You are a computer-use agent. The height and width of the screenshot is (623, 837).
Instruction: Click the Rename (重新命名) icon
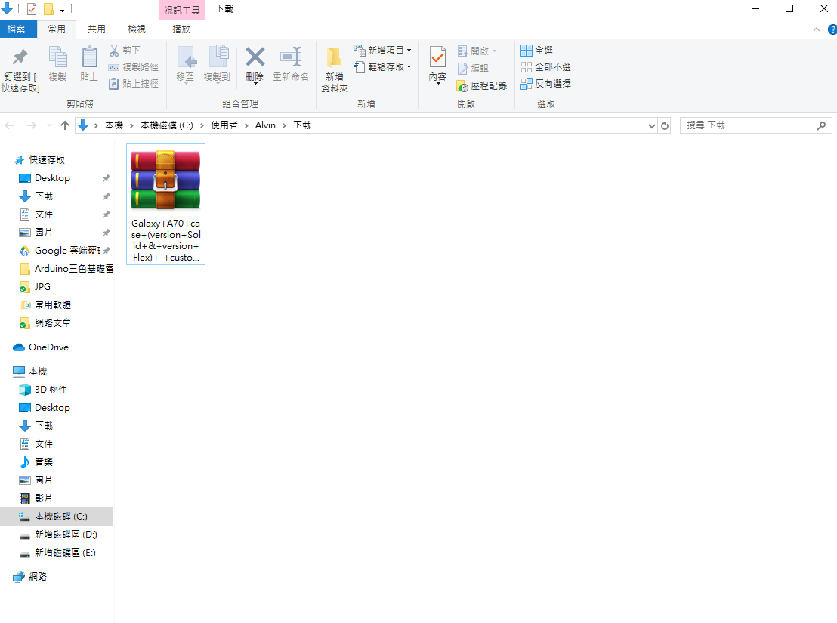click(291, 57)
